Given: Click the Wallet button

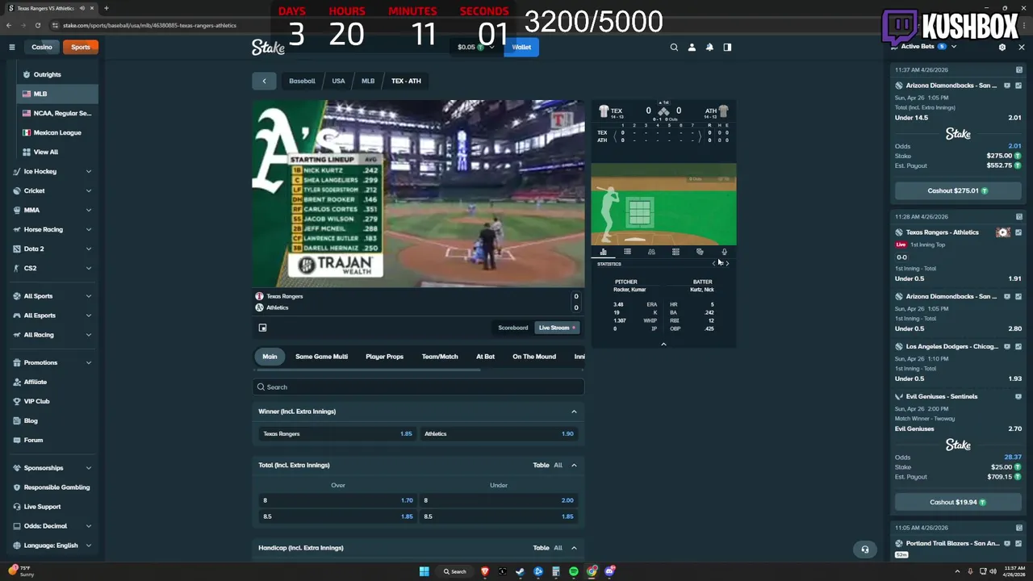Looking at the screenshot, I should pyautogui.click(x=521, y=47).
